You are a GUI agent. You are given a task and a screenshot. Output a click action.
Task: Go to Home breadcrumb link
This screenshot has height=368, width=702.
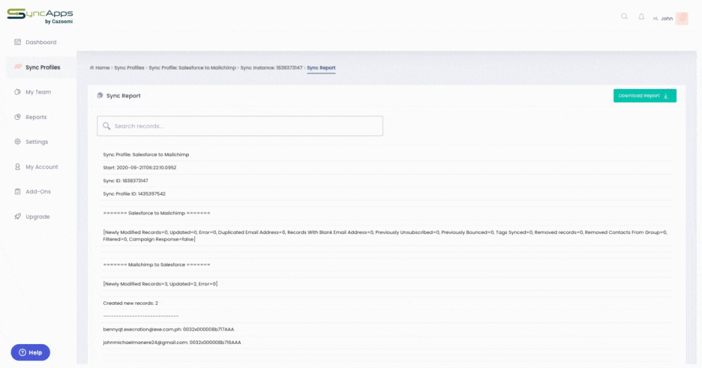click(x=102, y=68)
